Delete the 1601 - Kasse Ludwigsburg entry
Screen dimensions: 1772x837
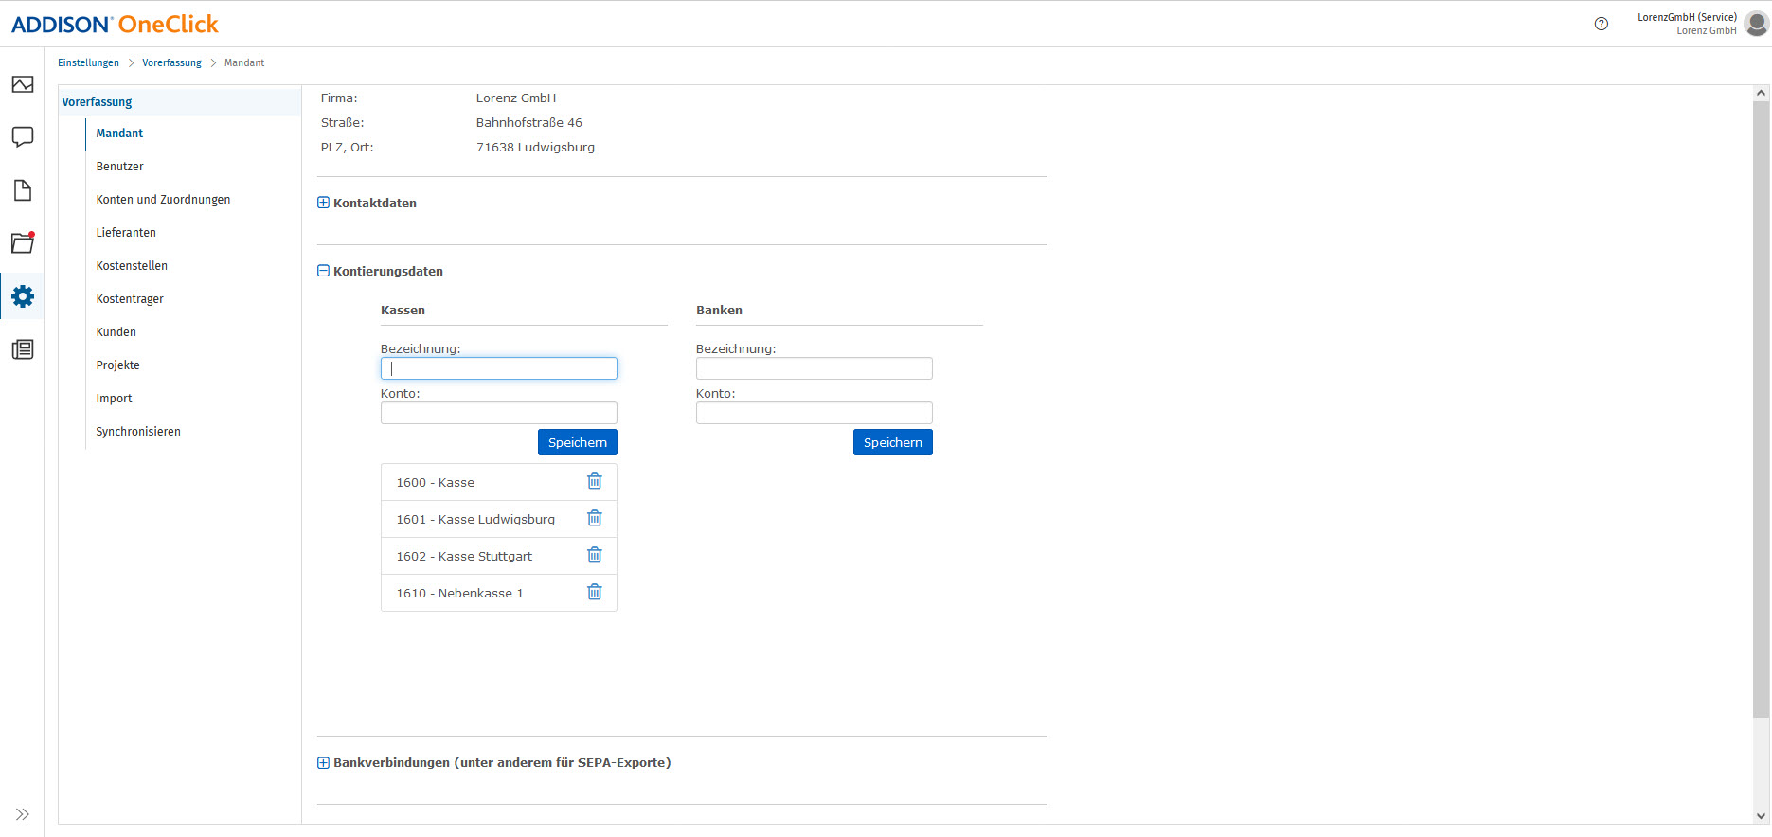595,518
